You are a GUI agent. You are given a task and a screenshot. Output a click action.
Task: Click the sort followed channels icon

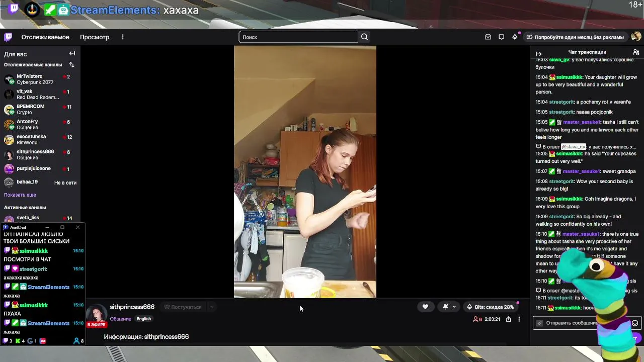[71, 64]
